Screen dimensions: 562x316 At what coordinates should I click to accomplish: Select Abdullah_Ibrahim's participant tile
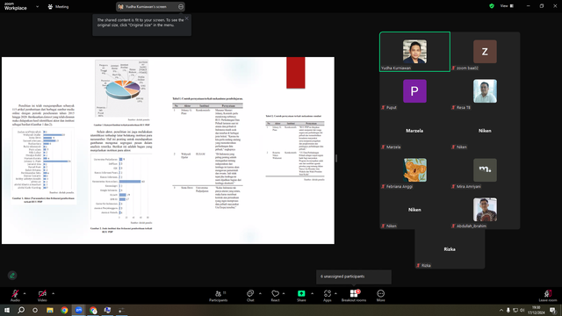pyautogui.click(x=485, y=209)
